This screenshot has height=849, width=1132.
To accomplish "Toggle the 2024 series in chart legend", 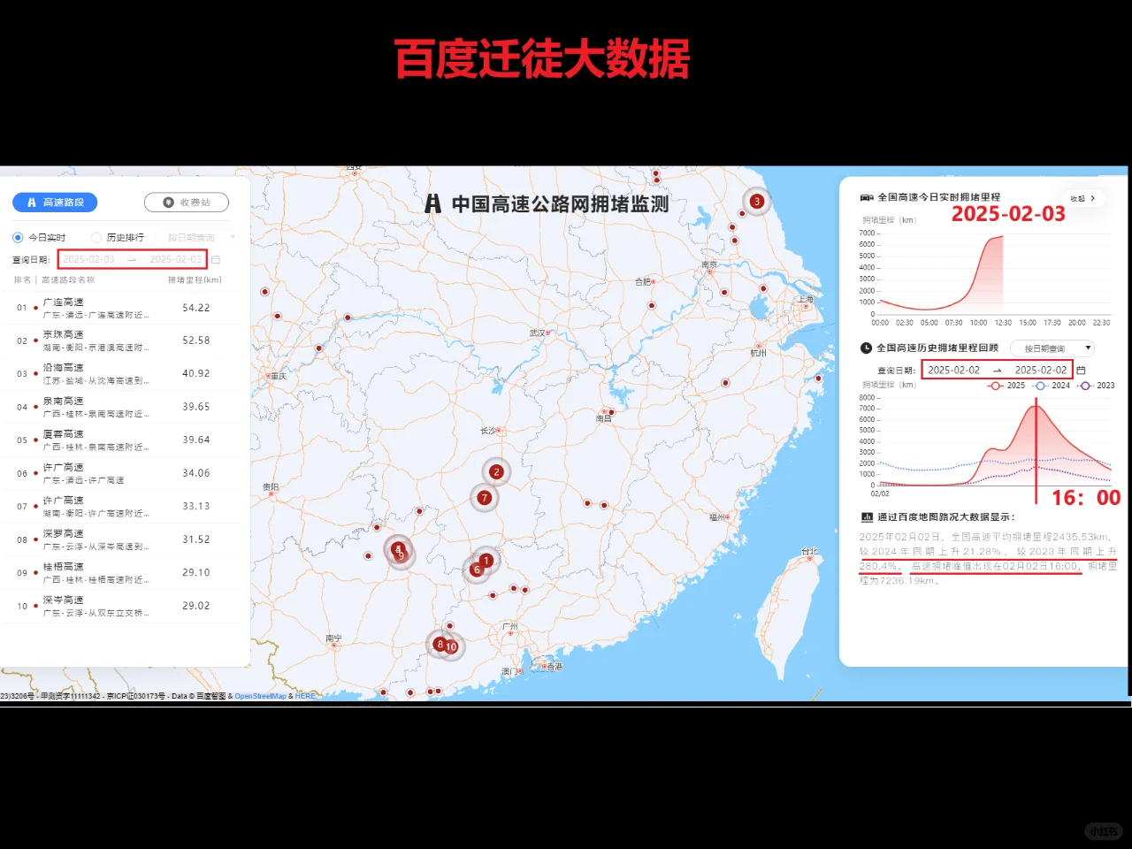I will pos(1052,385).
